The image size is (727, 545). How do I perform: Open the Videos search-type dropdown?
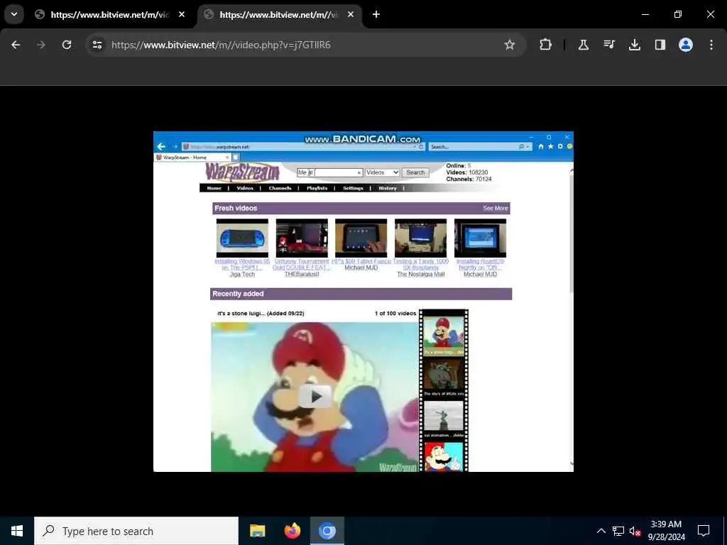pos(382,172)
